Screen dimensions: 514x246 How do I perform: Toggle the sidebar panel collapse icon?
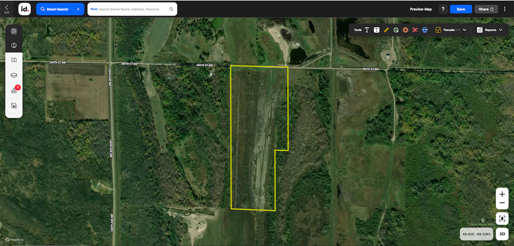(x=14, y=31)
